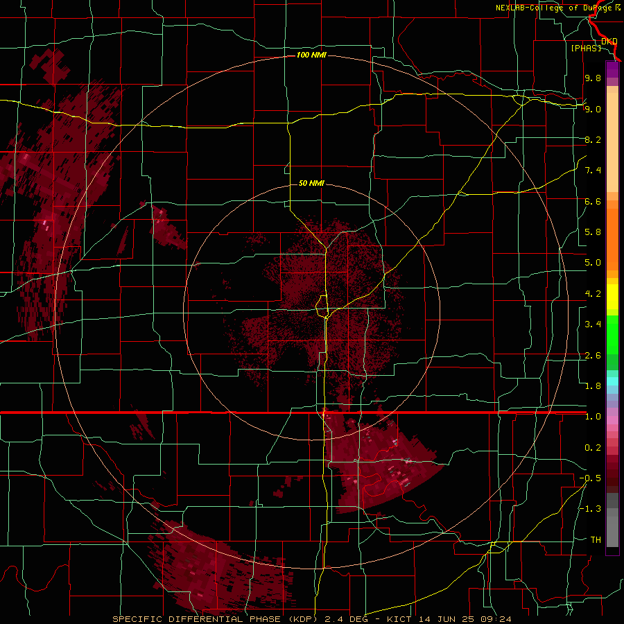This screenshot has width=624, height=624.
Task: Click the 3.4 scale value
Action: [593, 324]
